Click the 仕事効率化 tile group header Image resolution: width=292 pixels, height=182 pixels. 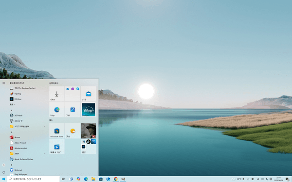(x=54, y=83)
